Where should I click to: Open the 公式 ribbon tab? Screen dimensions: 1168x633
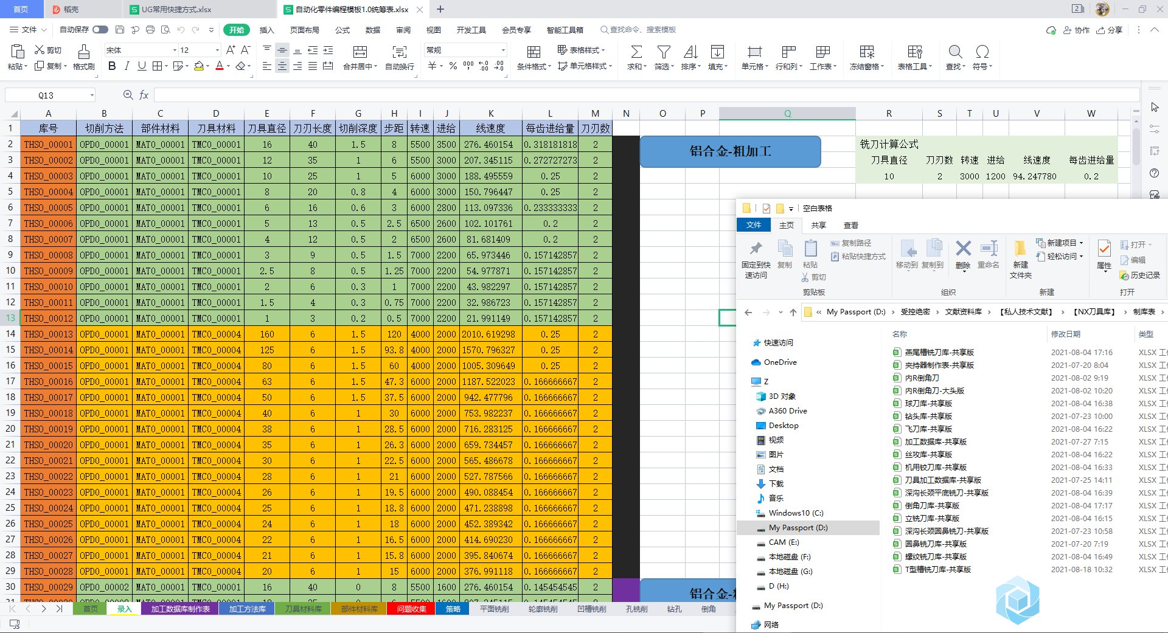coord(342,30)
